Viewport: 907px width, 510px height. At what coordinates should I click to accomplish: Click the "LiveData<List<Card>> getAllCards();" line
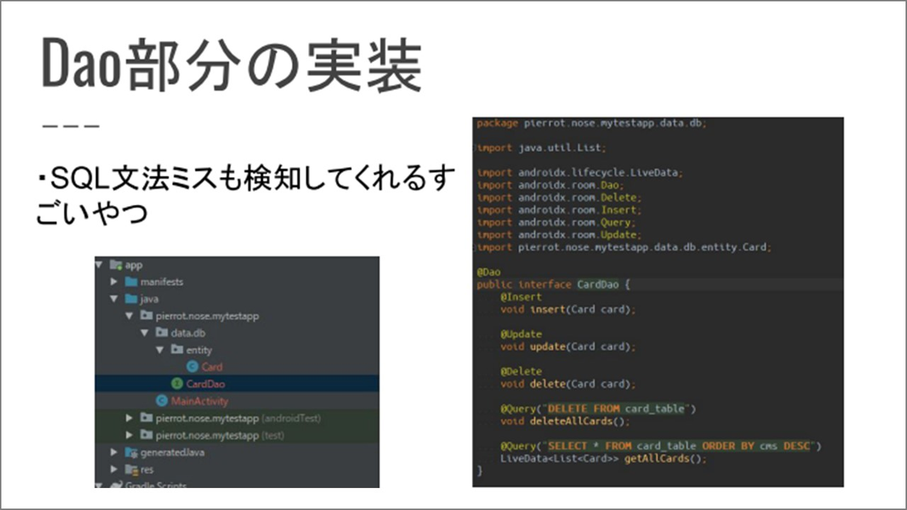coord(604,458)
